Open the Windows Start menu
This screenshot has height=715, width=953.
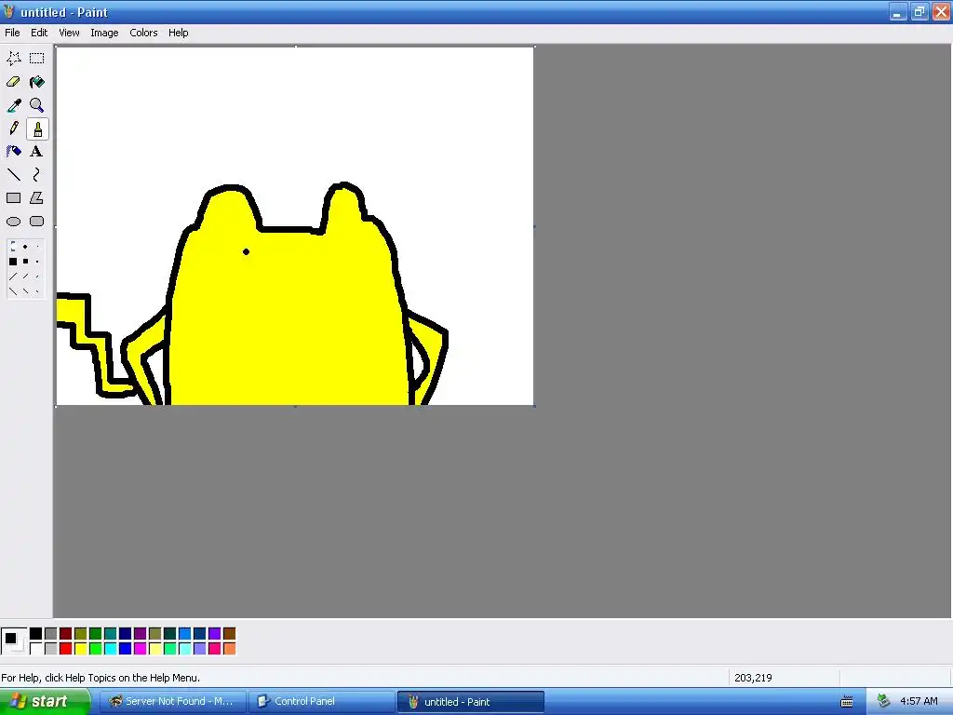coord(44,702)
